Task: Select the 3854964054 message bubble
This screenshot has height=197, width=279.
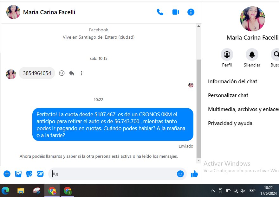Action: pyautogui.click(x=37, y=73)
